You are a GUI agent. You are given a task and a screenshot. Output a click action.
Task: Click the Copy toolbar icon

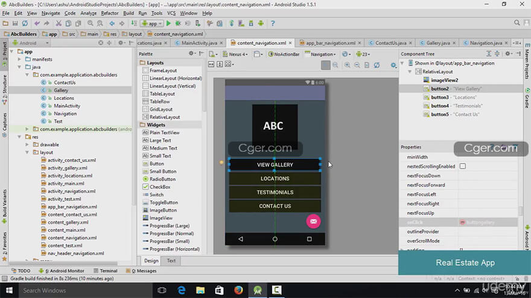tap(68, 23)
